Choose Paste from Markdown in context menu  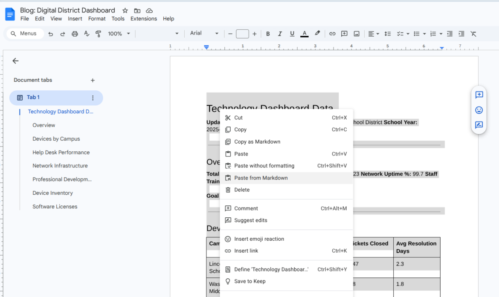pyautogui.click(x=287, y=178)
